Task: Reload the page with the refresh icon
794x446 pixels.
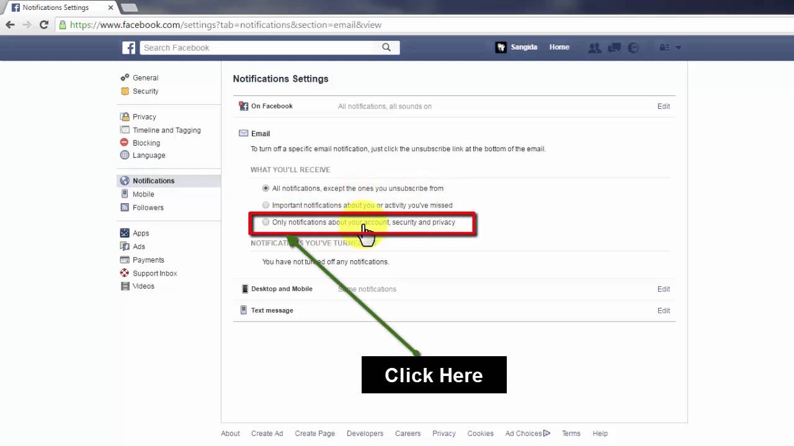Action: click(x=43, y=25)
